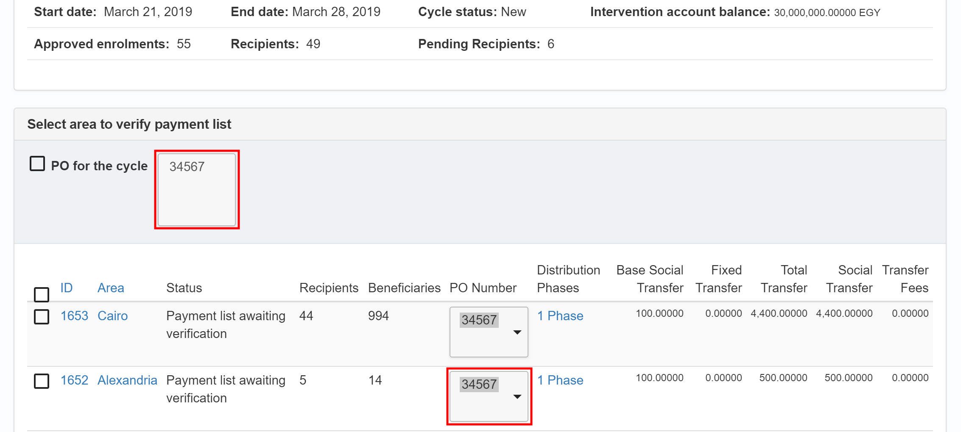Open the Cairo area link
This screenshot has width=961, height=432.
click(112, 316)
